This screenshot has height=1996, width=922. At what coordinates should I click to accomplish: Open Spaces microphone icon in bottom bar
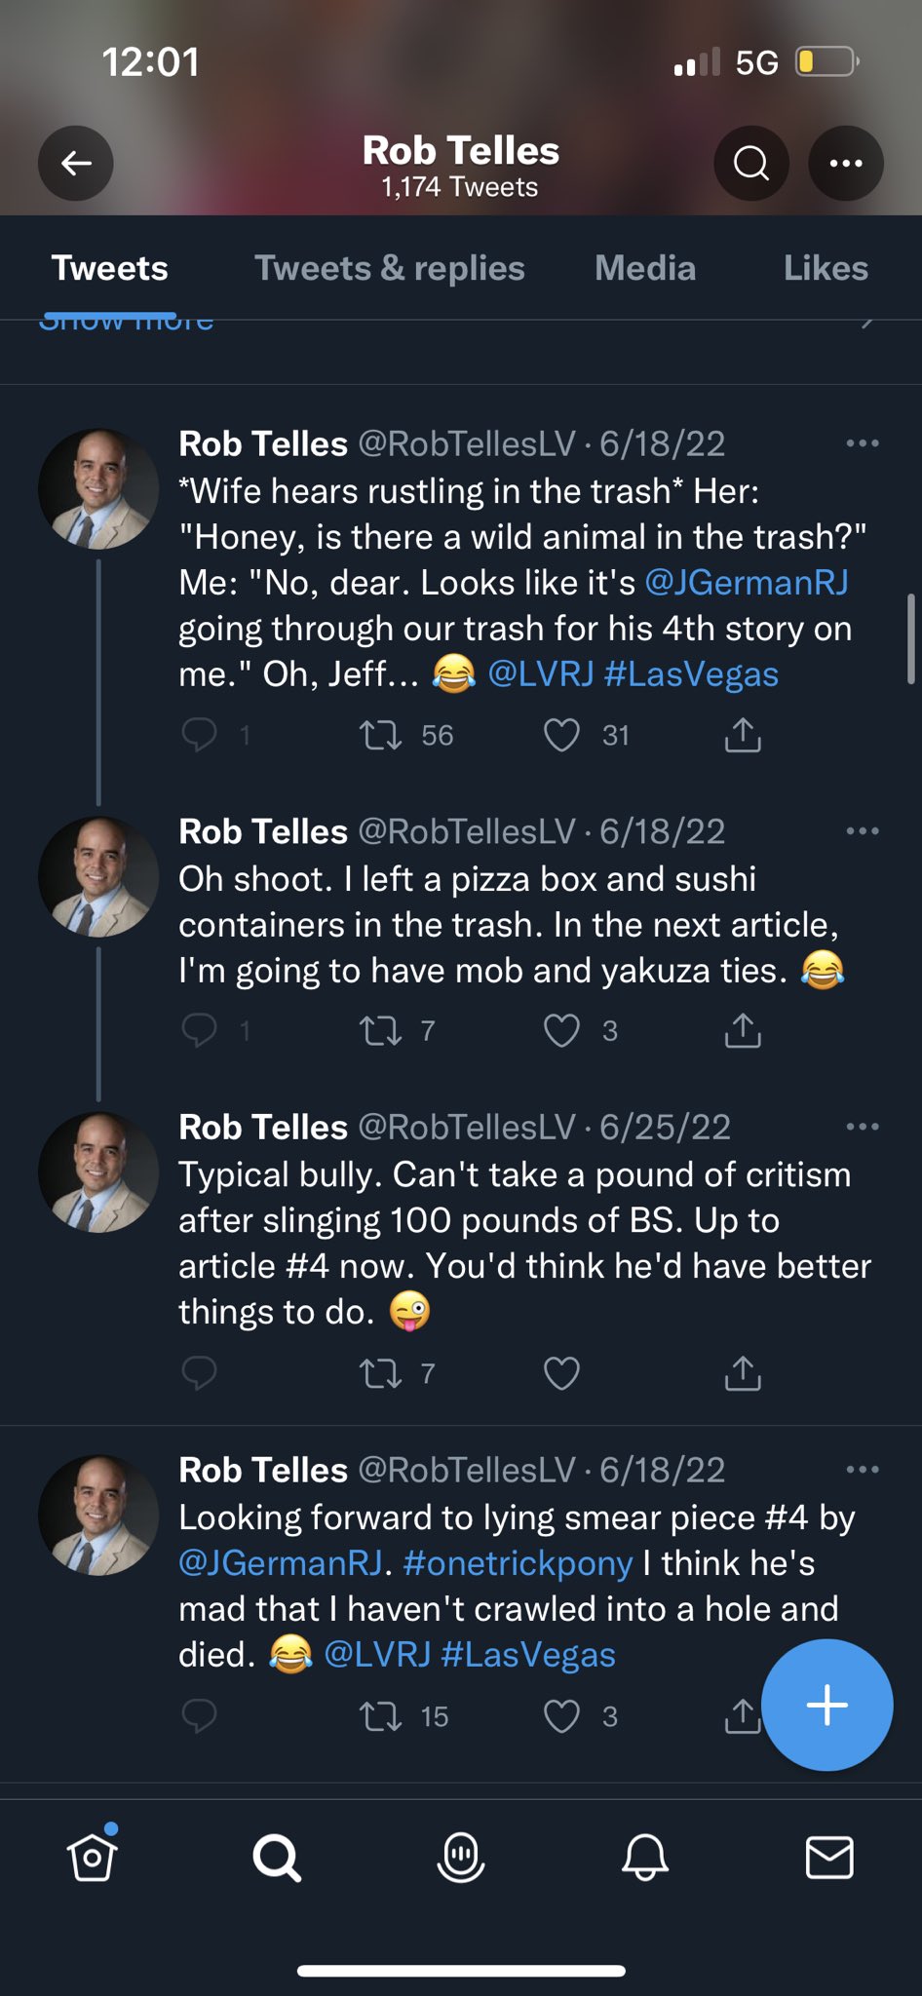[461, 1858]
